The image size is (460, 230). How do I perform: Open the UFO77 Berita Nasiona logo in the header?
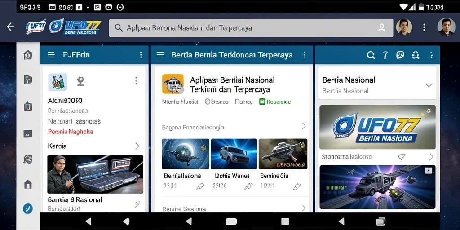tap(75, 27)
